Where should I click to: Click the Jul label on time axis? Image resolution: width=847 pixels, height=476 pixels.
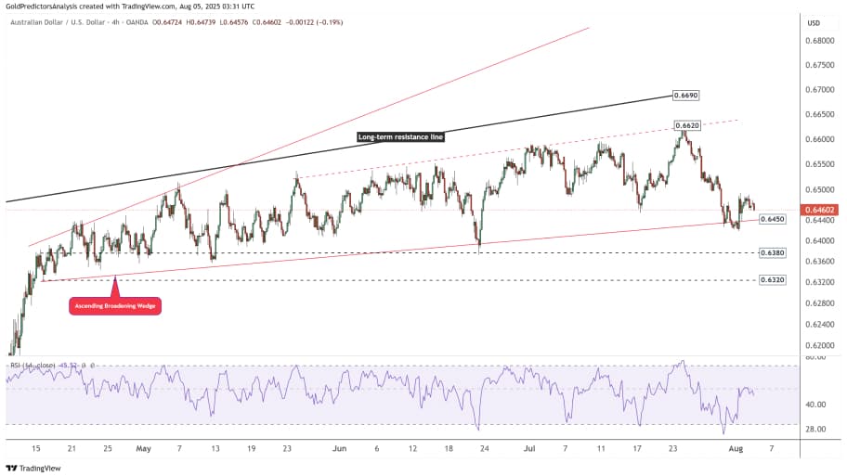pyautogui.click(x=529, y=448)
